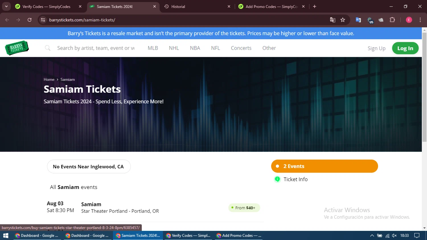The width and height of the screenshot is (427, 240).
Task: Show hidden system tray icons
Action: point(372,235)
